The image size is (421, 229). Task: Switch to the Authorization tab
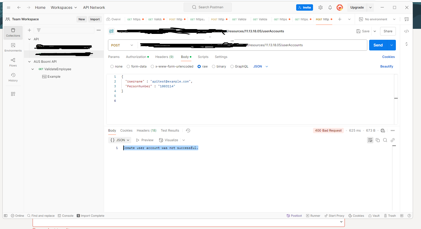[137, 57]
